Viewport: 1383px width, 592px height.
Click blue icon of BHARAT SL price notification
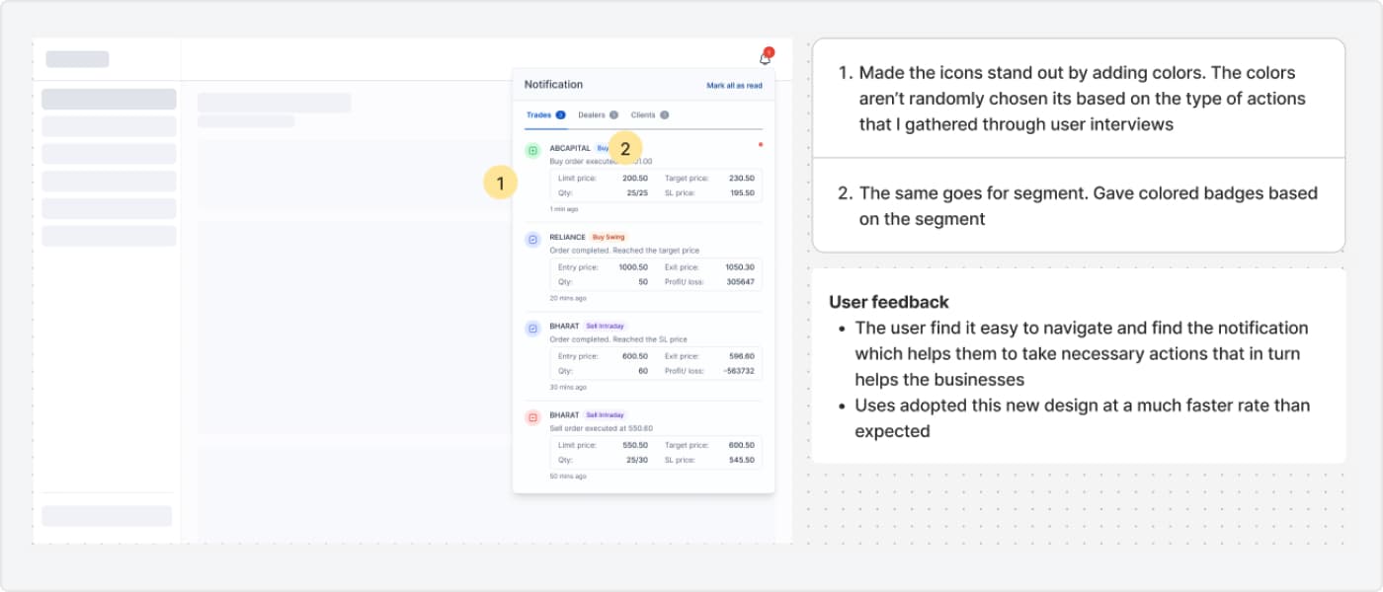pyautogui.click(x=532, y=329)
